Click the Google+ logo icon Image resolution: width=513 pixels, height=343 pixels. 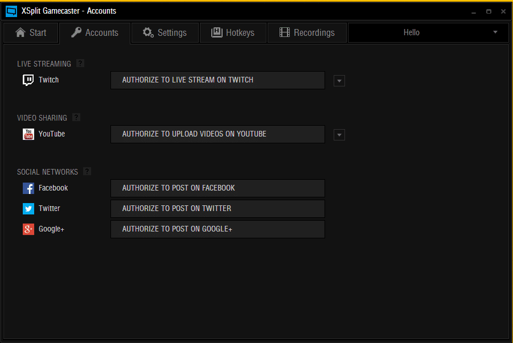coord(28,229)
